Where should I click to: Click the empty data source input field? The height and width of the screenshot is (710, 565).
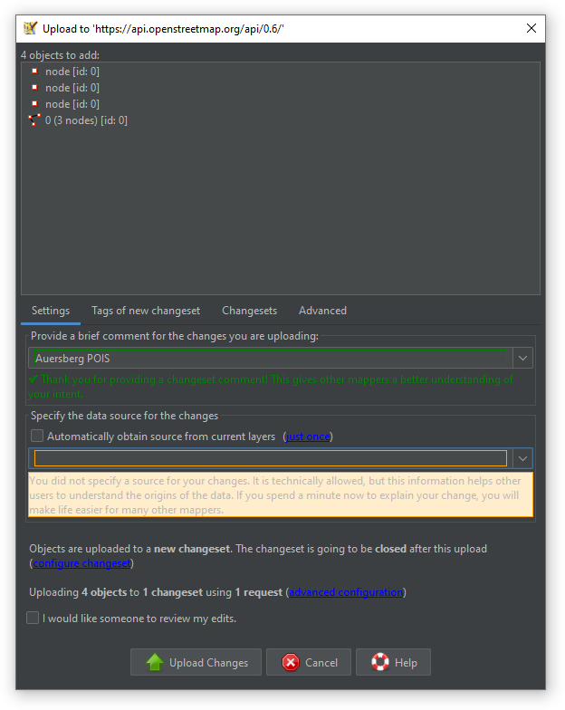270,459
